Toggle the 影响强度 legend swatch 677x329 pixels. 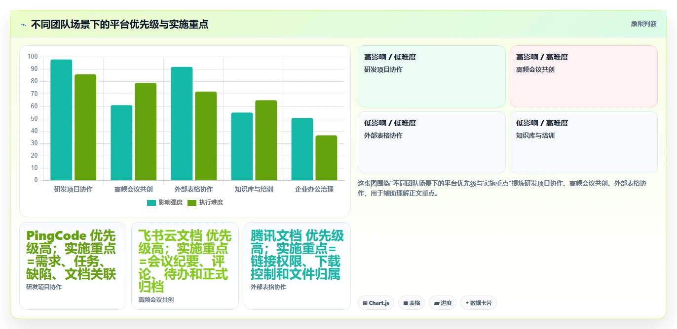(x=151, y=203)
